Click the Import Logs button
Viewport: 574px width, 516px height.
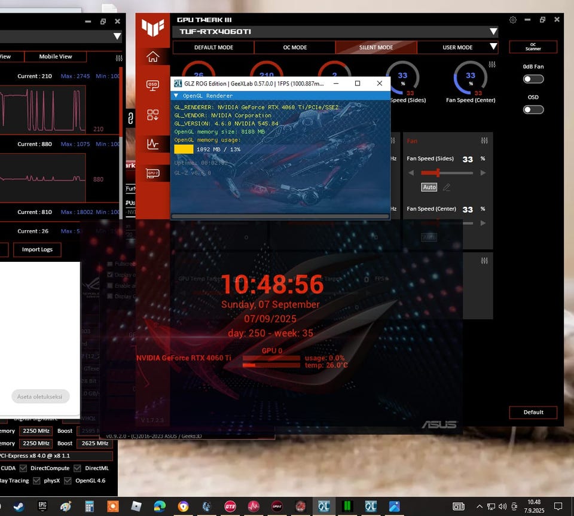tap(37, 249)
